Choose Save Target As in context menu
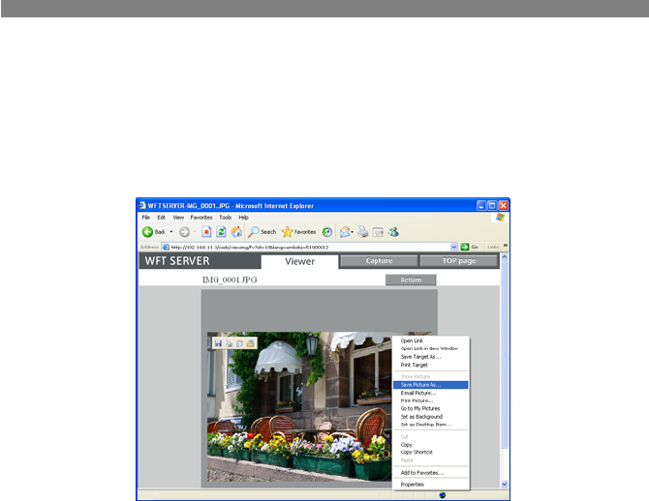 tap(430, 357)
